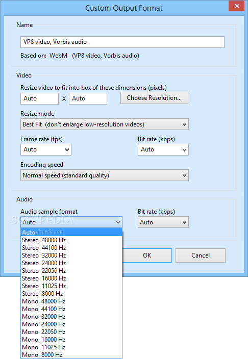The height and width of the screenshot is (359, 248).
Task: Open the Frame rate (fps) dropdown
Action: (x=46, y=149)
